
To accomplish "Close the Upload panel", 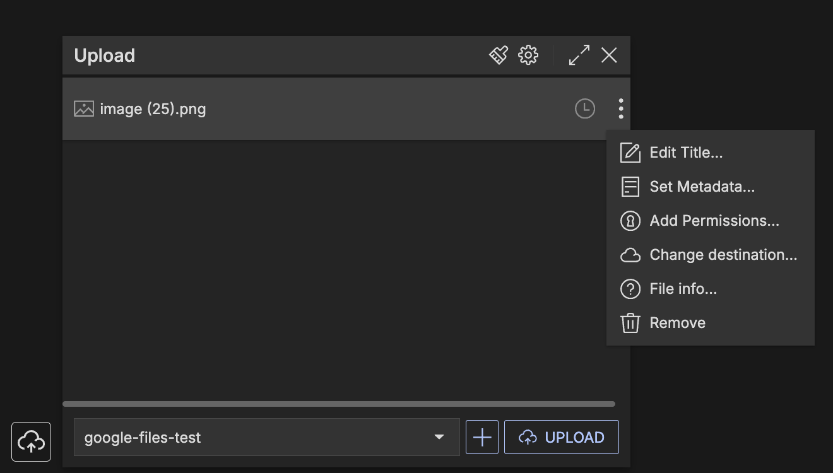I will 609,55.
